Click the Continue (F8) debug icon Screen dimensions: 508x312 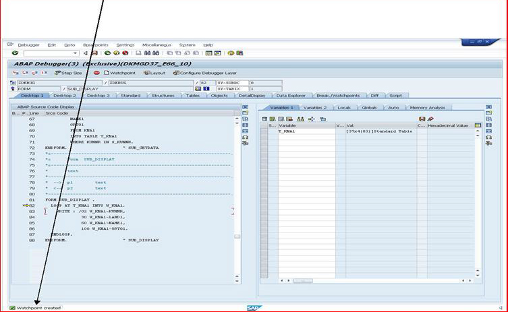tap(44, 73)
